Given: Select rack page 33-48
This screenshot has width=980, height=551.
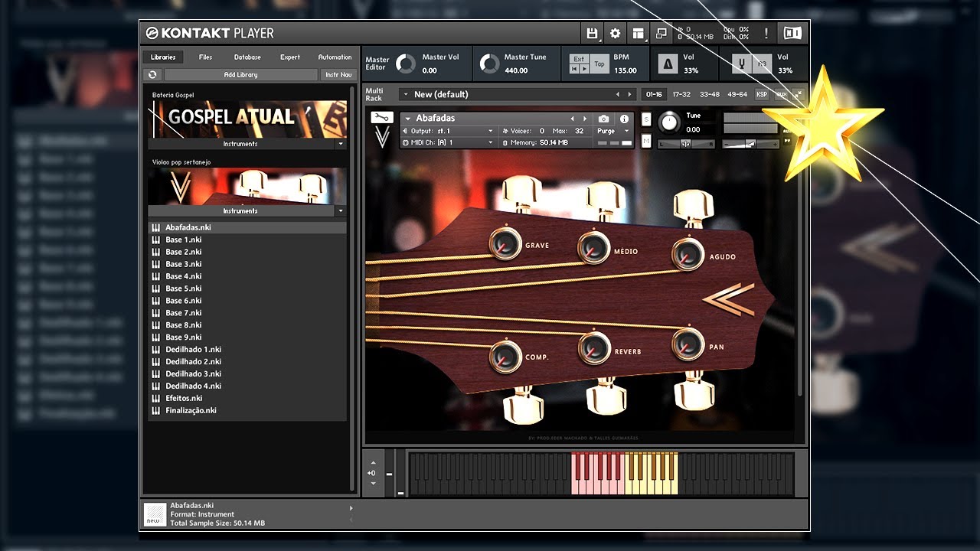Looking at the screenshot, I should (x=710, y=94).
